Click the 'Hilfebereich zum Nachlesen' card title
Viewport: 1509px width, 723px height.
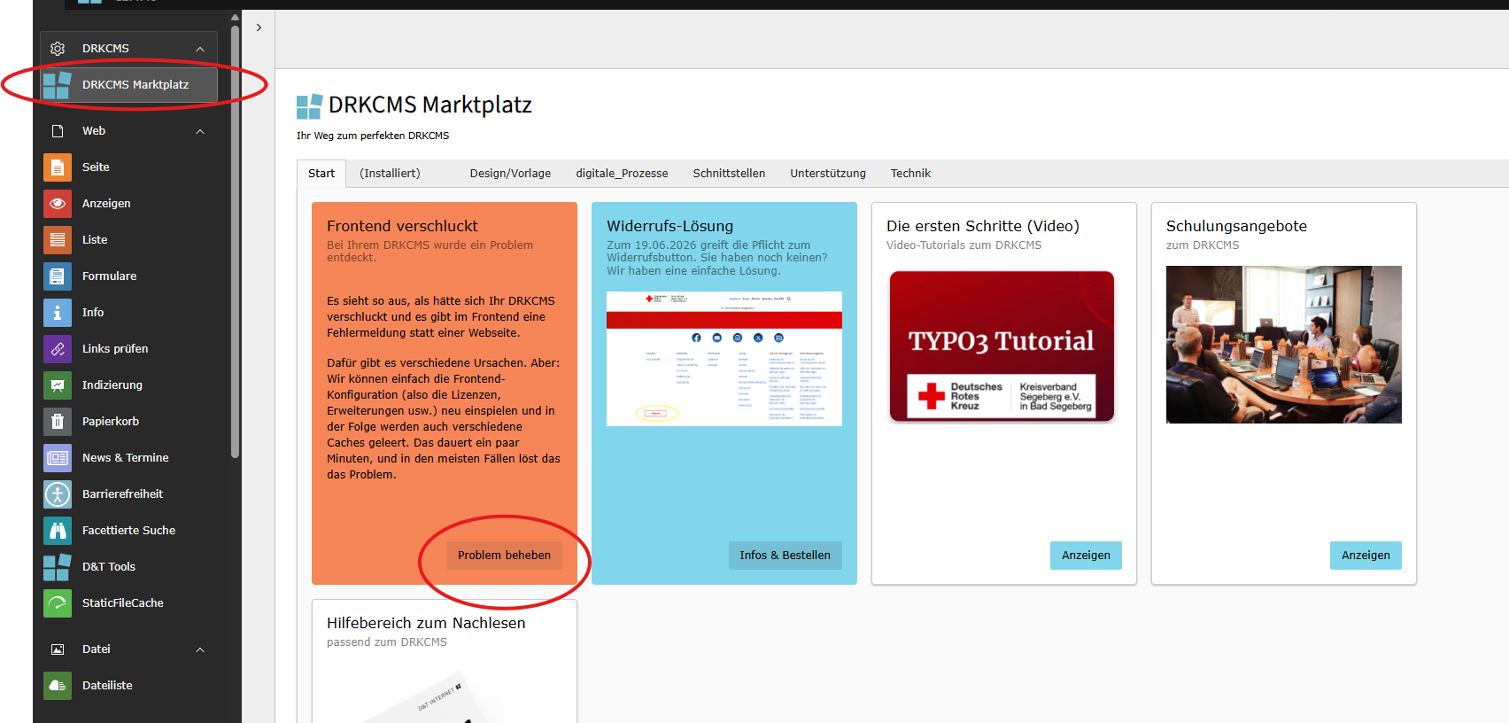click(x=426, y=623)
